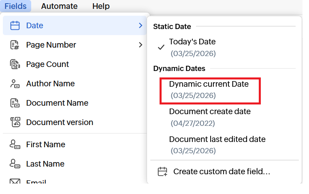Image resolution: width=309 pixels, height=194 pixels.
Task: Open the Fields menu
Action: pyautogui.click(x=16, y=6)
